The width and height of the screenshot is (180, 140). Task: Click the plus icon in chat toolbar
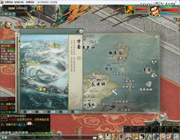[x=17, y=133]
